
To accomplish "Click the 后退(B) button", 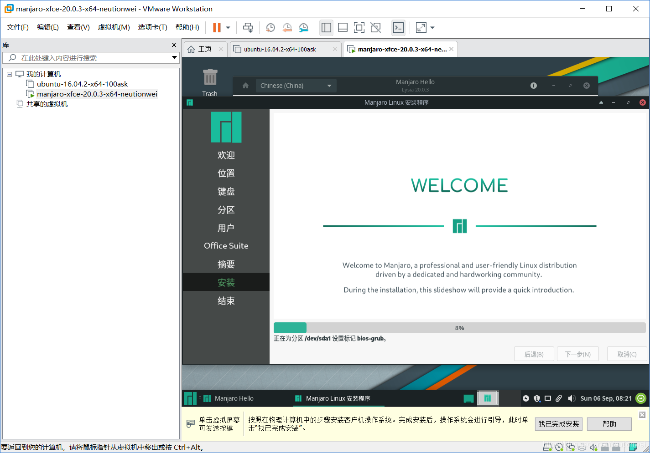I will [x=534, y=354].
